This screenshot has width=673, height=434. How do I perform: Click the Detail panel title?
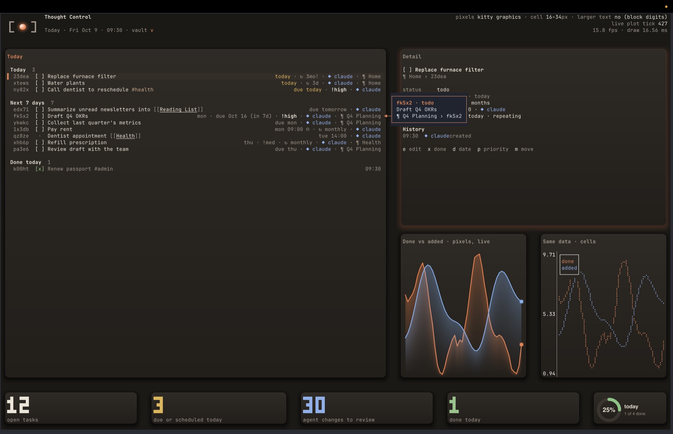(412, 57)
